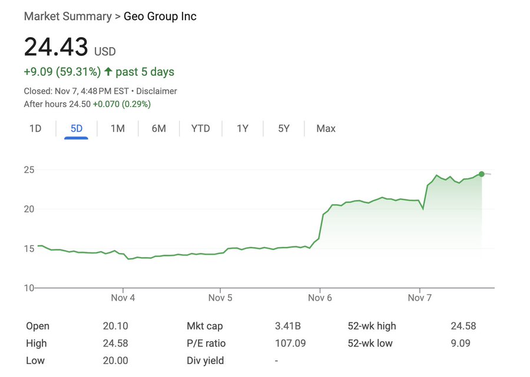The width and height of the screenshot is (530, 377).
Task: Click the Div yield label
Action: (x=205, y=361)
